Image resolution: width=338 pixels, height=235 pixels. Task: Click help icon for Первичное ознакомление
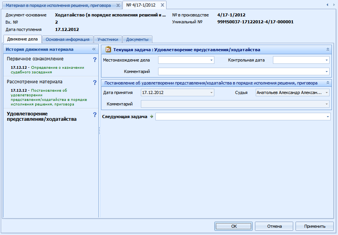pos(95,60)
